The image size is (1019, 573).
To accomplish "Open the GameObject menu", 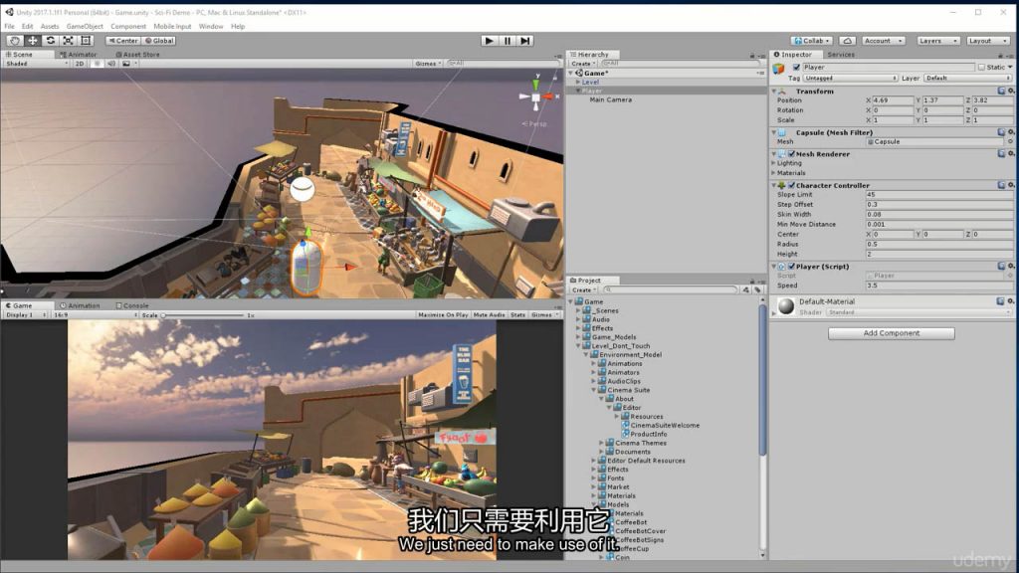I will pos(85,27).
